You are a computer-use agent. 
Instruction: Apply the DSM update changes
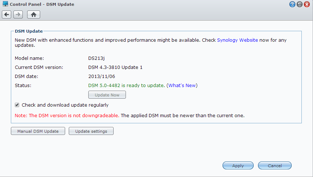click(238, 166)
